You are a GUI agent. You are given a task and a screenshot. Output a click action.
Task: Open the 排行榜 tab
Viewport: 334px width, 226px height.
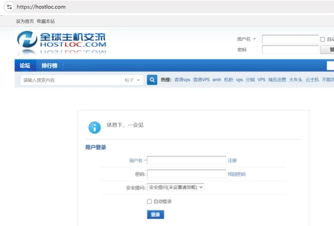coord(49,65)
